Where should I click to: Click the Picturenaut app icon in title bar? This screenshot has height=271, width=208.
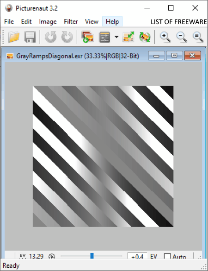click(9, 8)
